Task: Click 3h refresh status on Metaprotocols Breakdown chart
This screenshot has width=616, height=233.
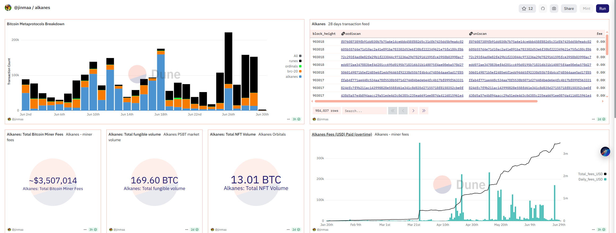Action: (296, 119)
